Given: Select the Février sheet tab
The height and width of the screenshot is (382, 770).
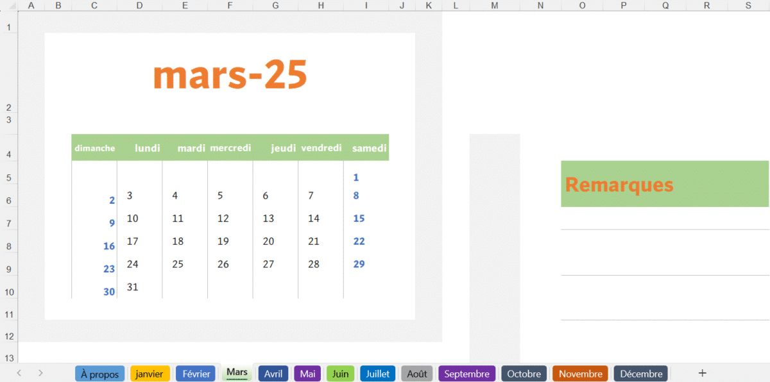Looking at the screenshot, I should point(195,373).
